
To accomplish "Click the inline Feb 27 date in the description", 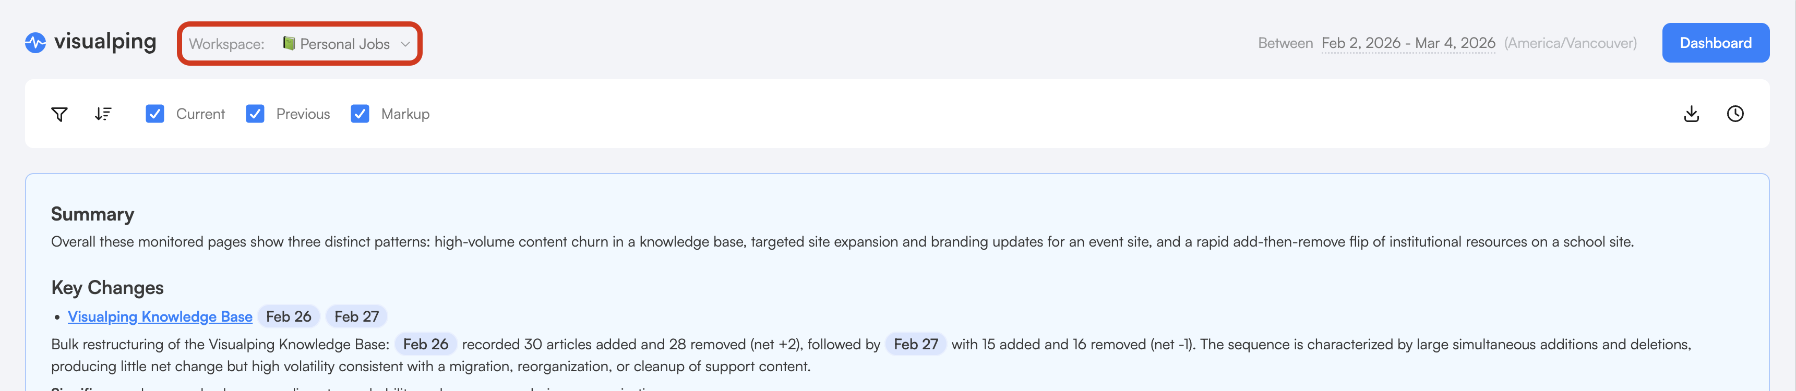I will [x=915, y=345].
